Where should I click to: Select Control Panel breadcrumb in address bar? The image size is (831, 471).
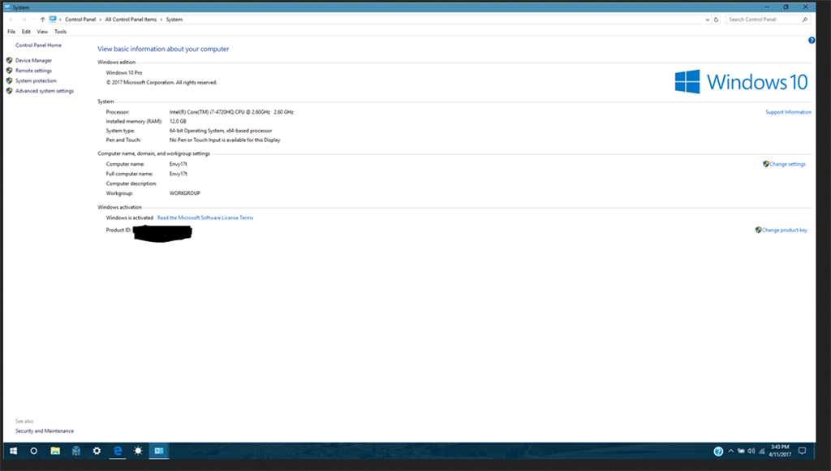80,19
